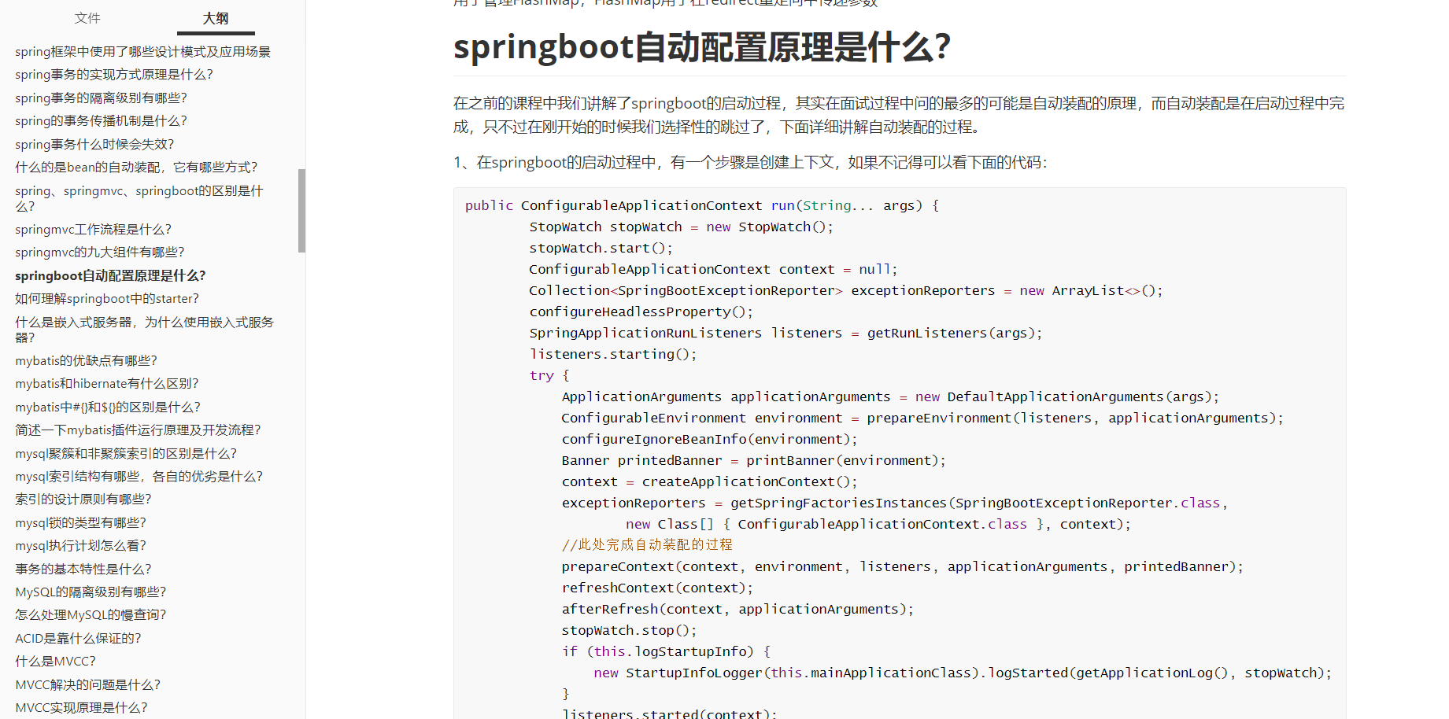Click the sentence 1、在springboot的启动过程中
The image size is (1449, 719).
tap(750, 162)
